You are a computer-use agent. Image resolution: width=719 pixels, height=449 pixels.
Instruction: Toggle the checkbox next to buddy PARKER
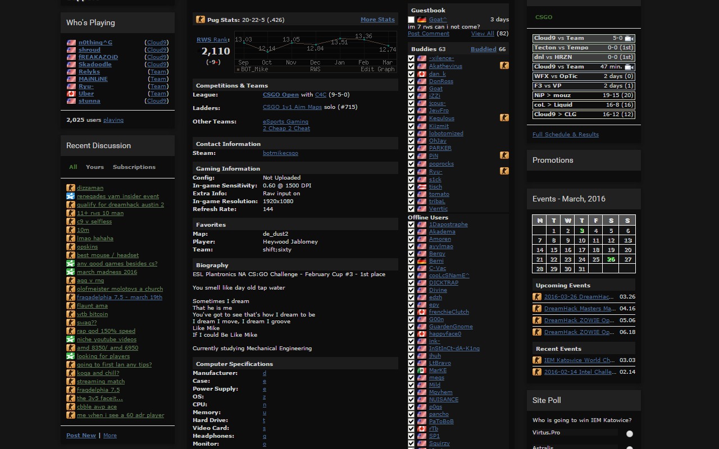coord(411,148)
